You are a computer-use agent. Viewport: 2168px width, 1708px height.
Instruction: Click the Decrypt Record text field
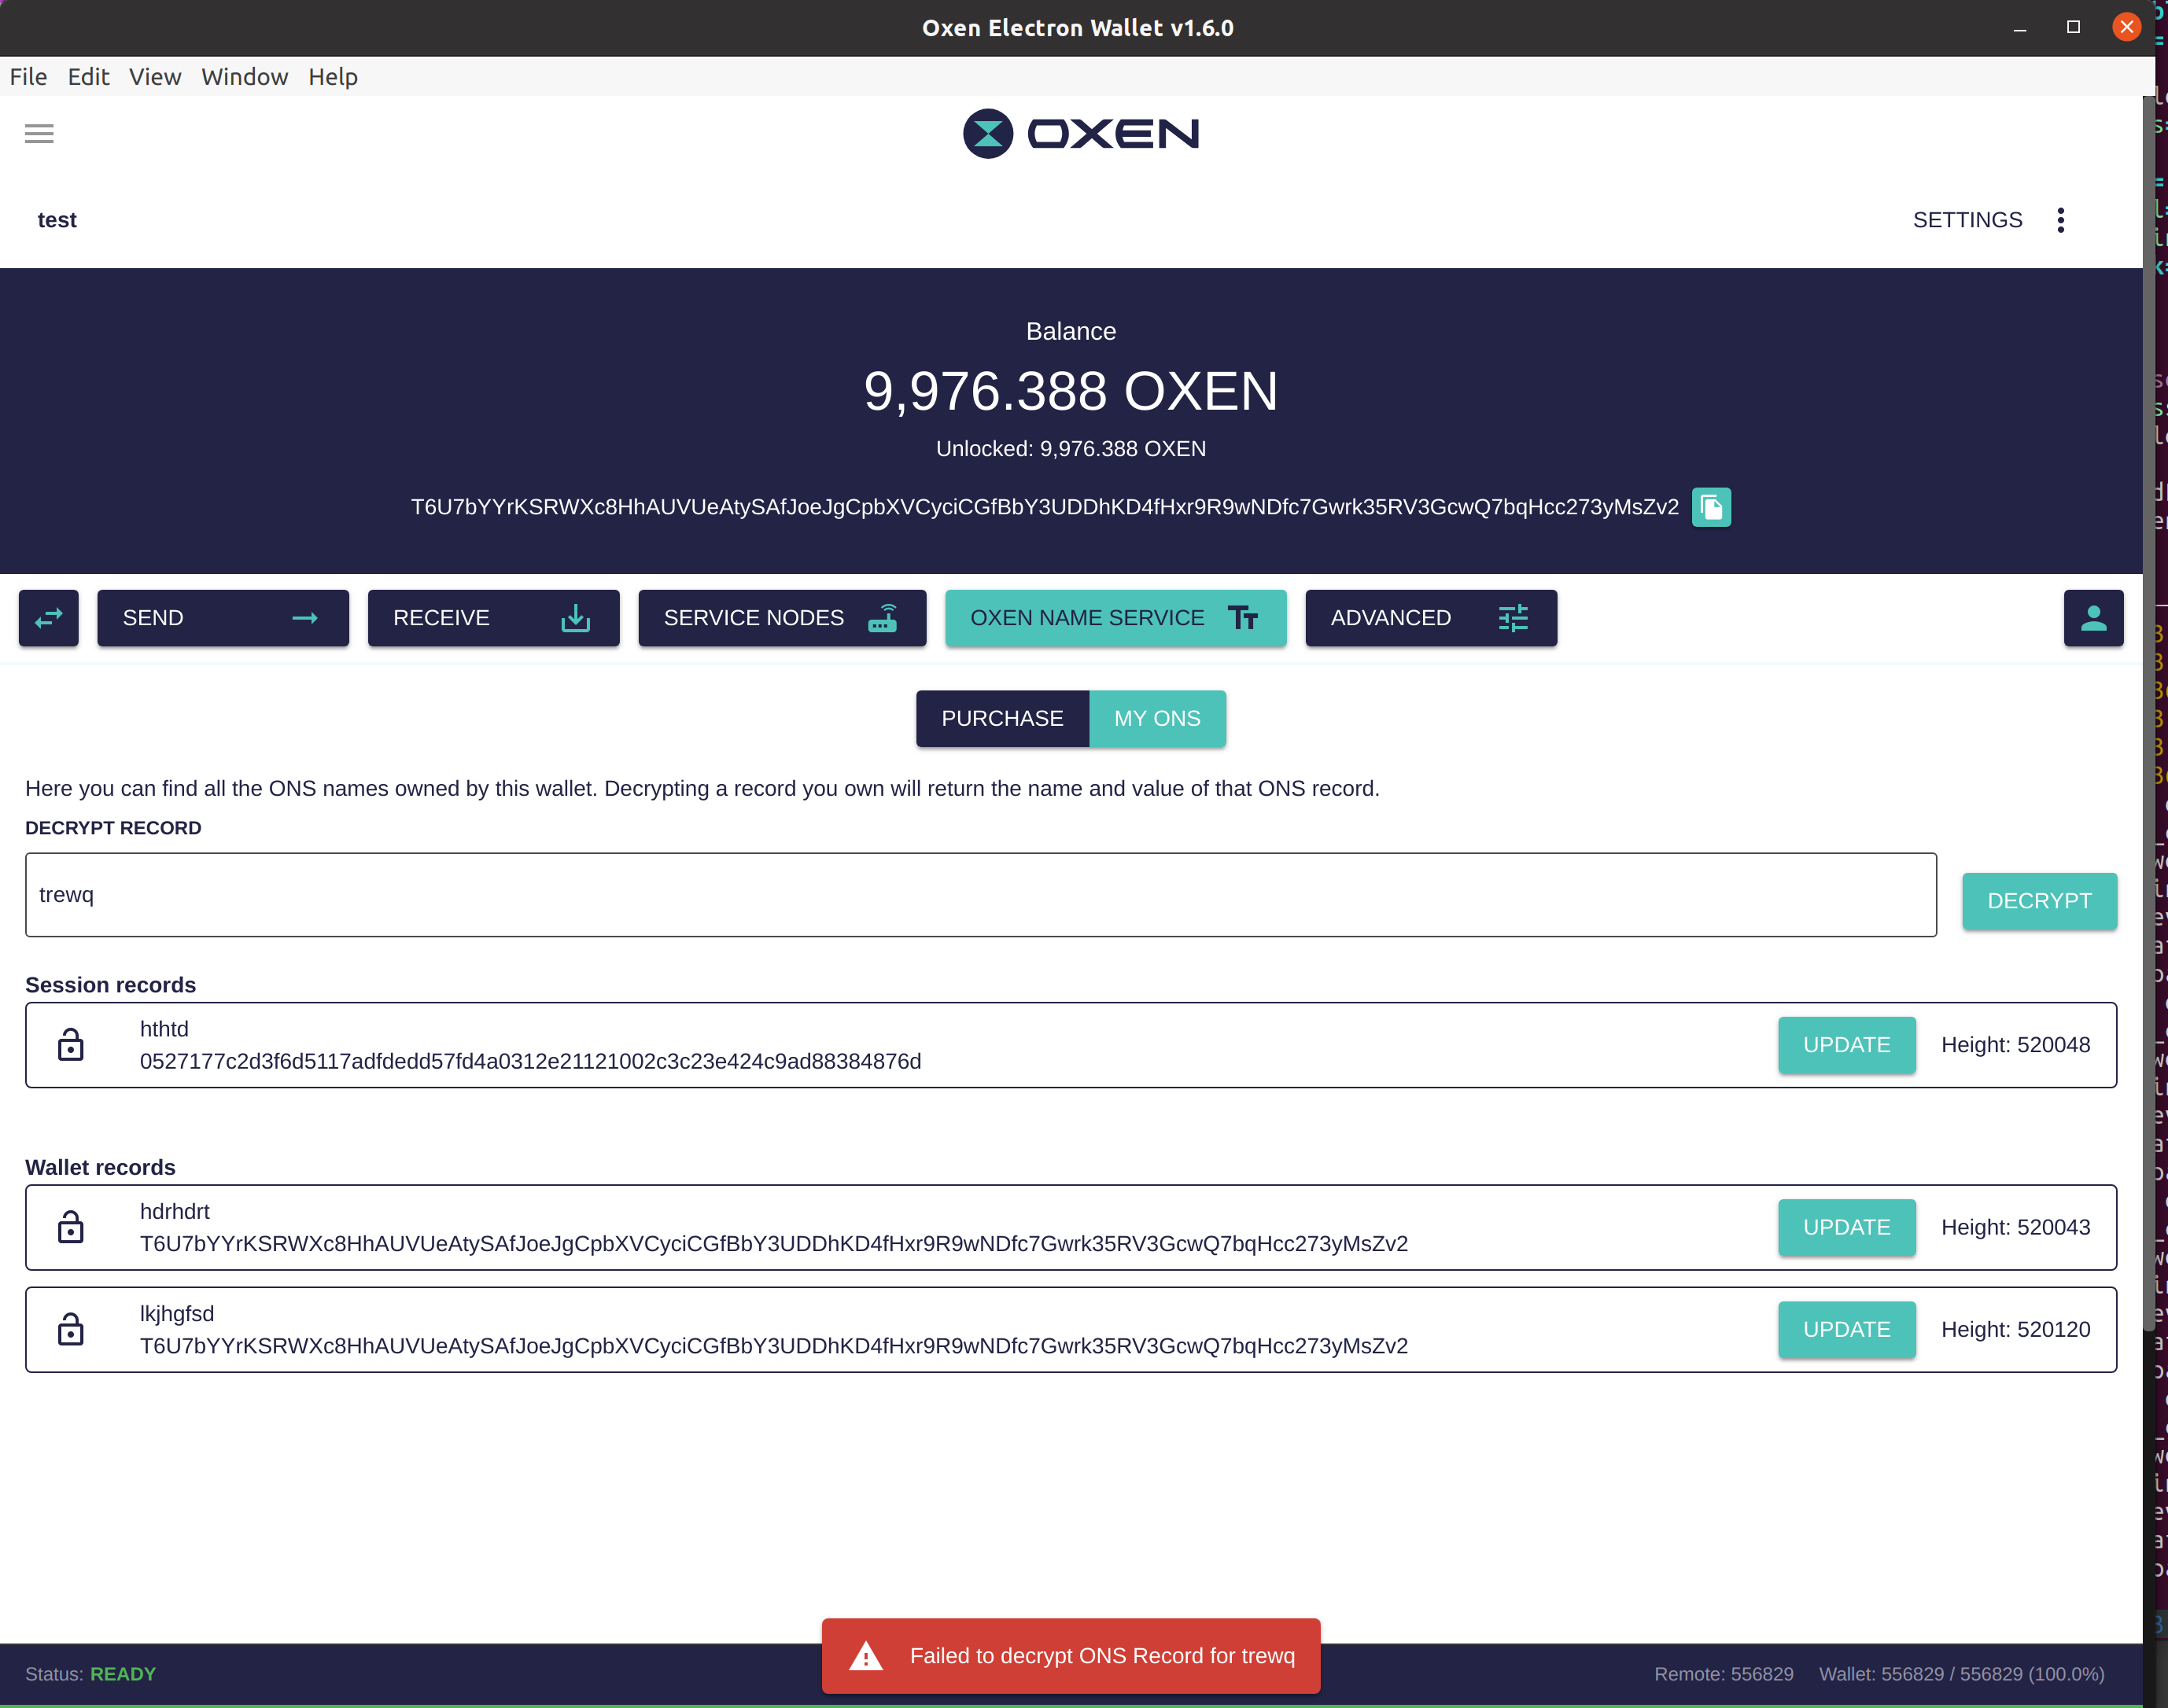tap(980, 895)
